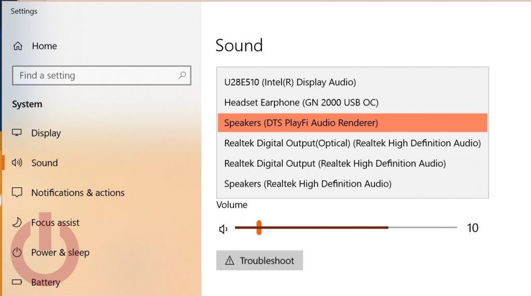Click the Power & sleep icon

[x=17, y=252]
